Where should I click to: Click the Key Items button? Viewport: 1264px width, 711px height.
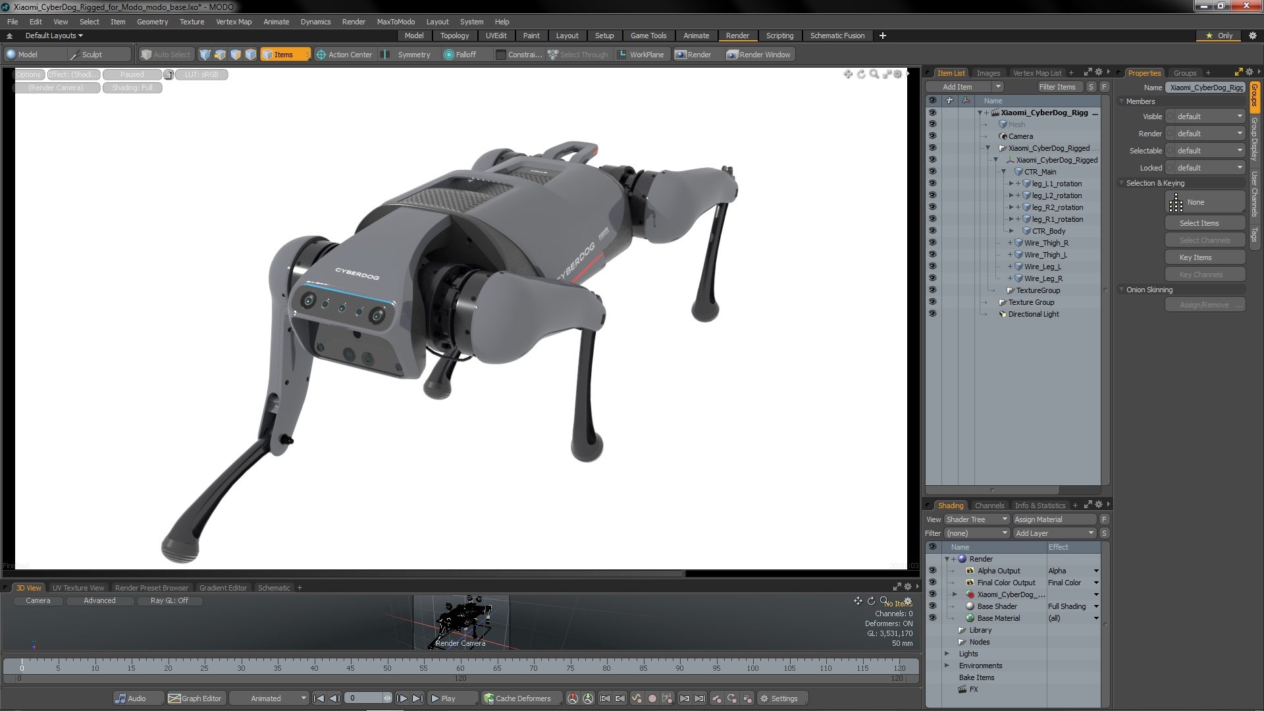tap(1205, 257)
